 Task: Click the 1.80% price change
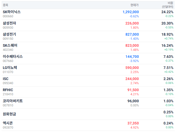pyautogui.click(x=135, y=28)
